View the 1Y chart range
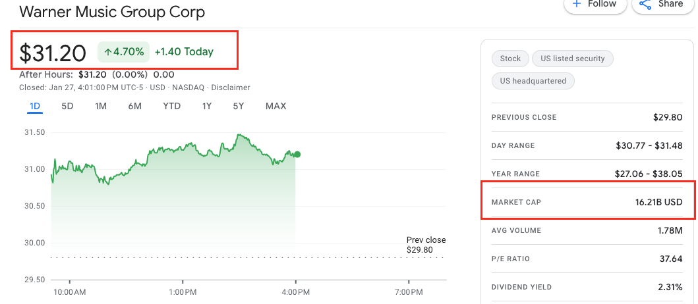698x304 pixels. coord(207,106)
